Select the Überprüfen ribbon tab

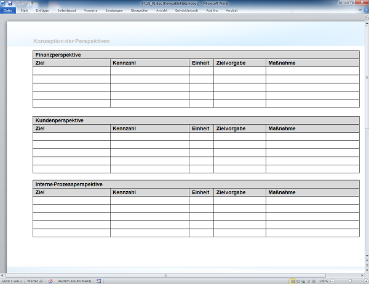click(x=140, y=10)
